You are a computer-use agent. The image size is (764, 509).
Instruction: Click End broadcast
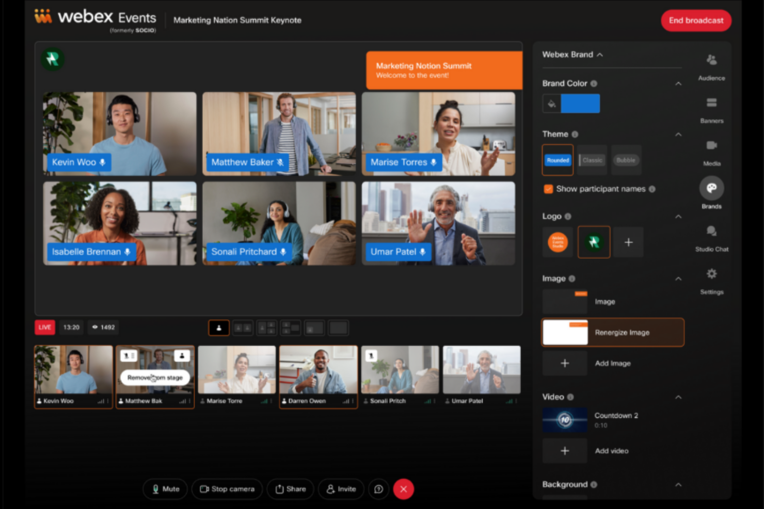point(696,21)
